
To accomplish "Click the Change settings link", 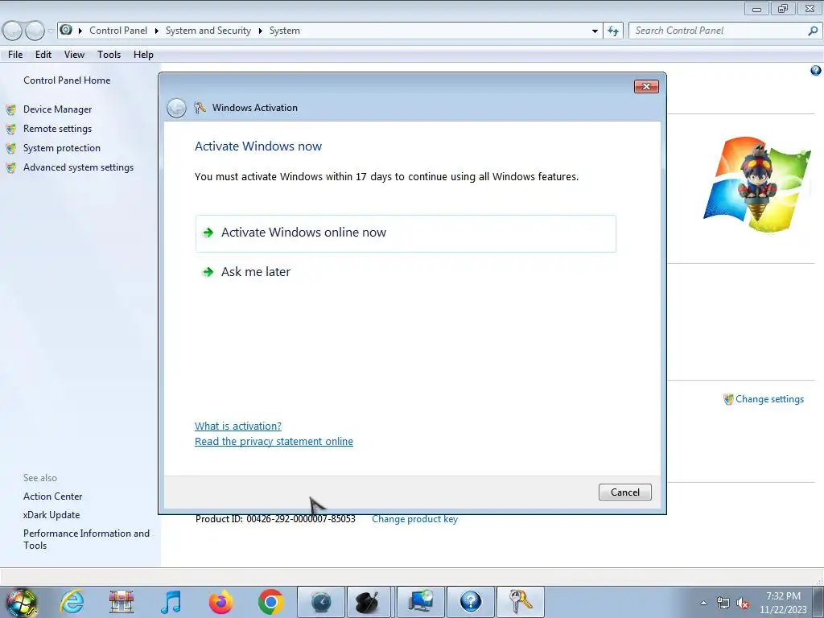I will (769, 399).
